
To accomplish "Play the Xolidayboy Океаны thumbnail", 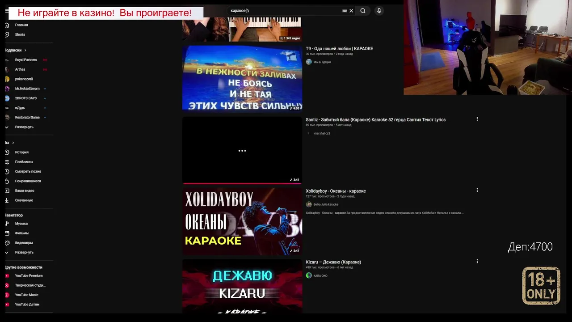I will (242, 221).
